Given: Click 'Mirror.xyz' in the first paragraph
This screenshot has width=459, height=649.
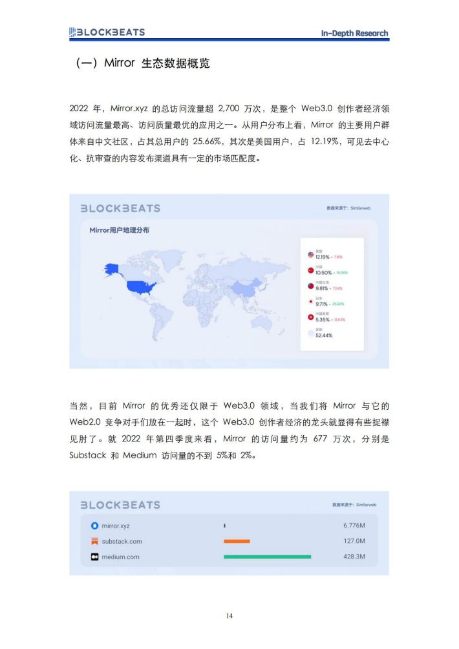Looking at the screenshot, I should point(129,109).
